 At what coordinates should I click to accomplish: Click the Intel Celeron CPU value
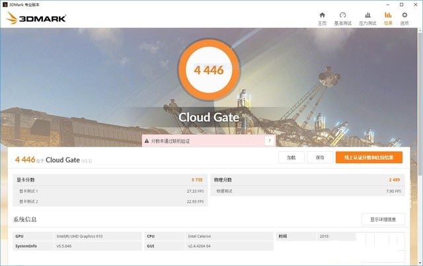[x=200, y=236]
